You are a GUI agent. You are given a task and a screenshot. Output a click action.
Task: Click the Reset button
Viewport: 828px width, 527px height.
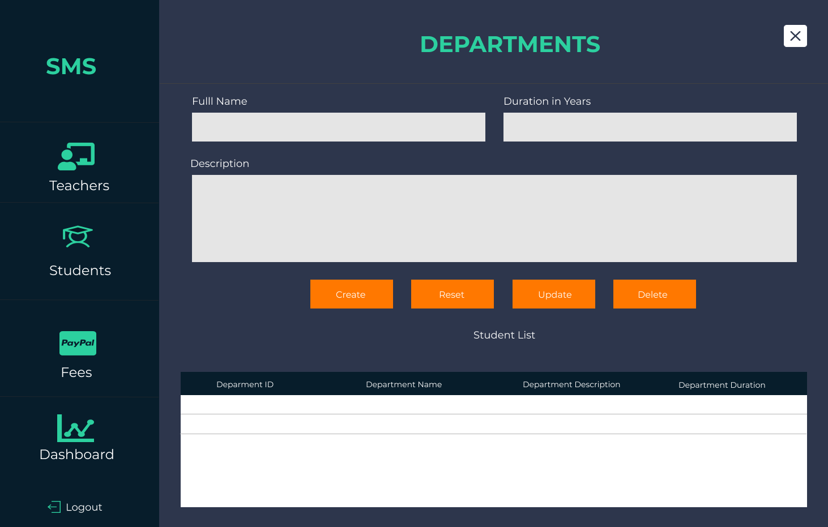452,294
